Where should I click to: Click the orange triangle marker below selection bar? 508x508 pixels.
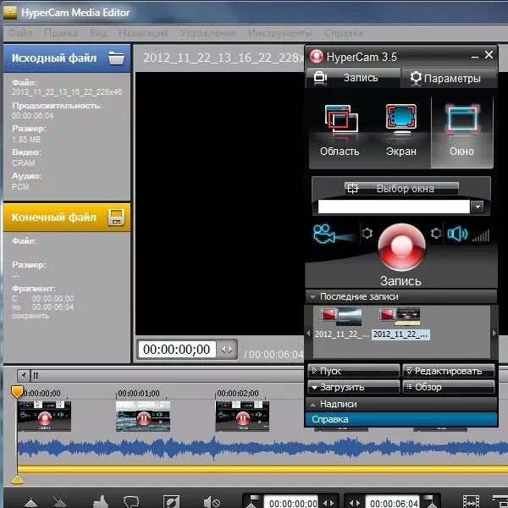pos(17,479)
